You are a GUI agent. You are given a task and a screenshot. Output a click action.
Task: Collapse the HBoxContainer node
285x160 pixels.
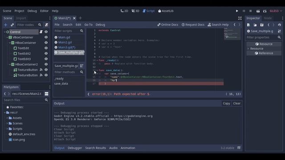pyautogui.click(x=10, y=43)
